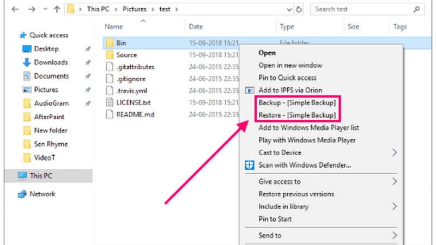This screenshot has width=436, height=245.
Task: Select Quick access in navigation pane
Action: pos(49,35)
